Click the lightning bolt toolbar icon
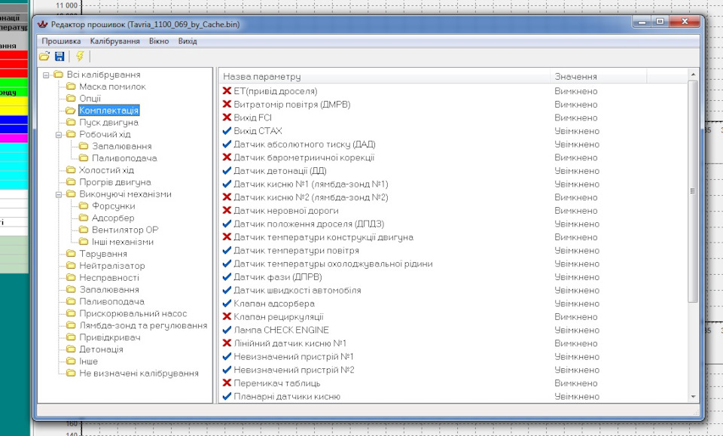This screenshot has height=436, width=723. tap(80, 56)
